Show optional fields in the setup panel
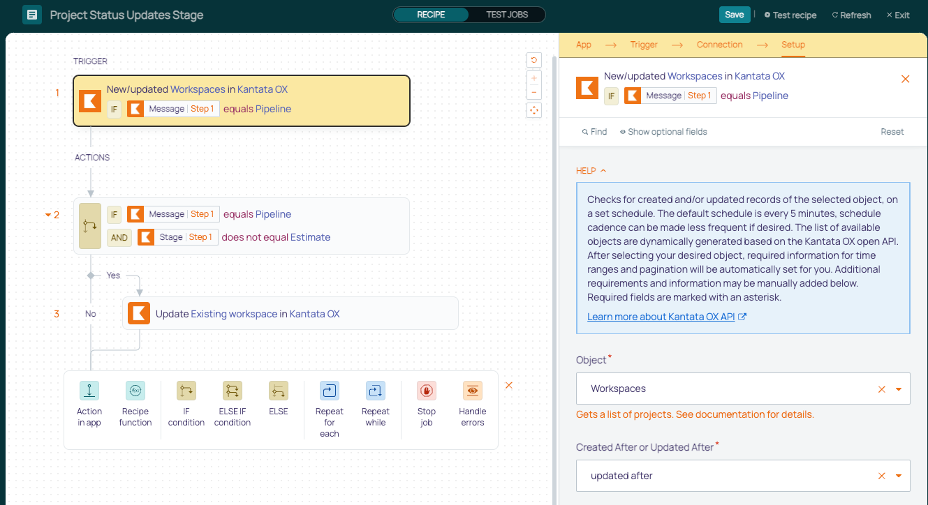This screenshot has height=505, width=928. pos(664,132)
